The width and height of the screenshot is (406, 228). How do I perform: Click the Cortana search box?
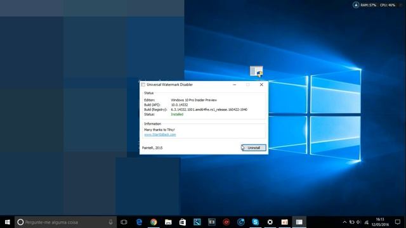(x=65, y=222)
